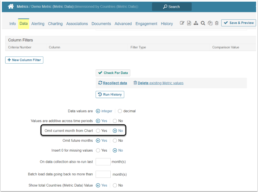
Task: Select No for Show total Countries Value
Action: (115, 185)
